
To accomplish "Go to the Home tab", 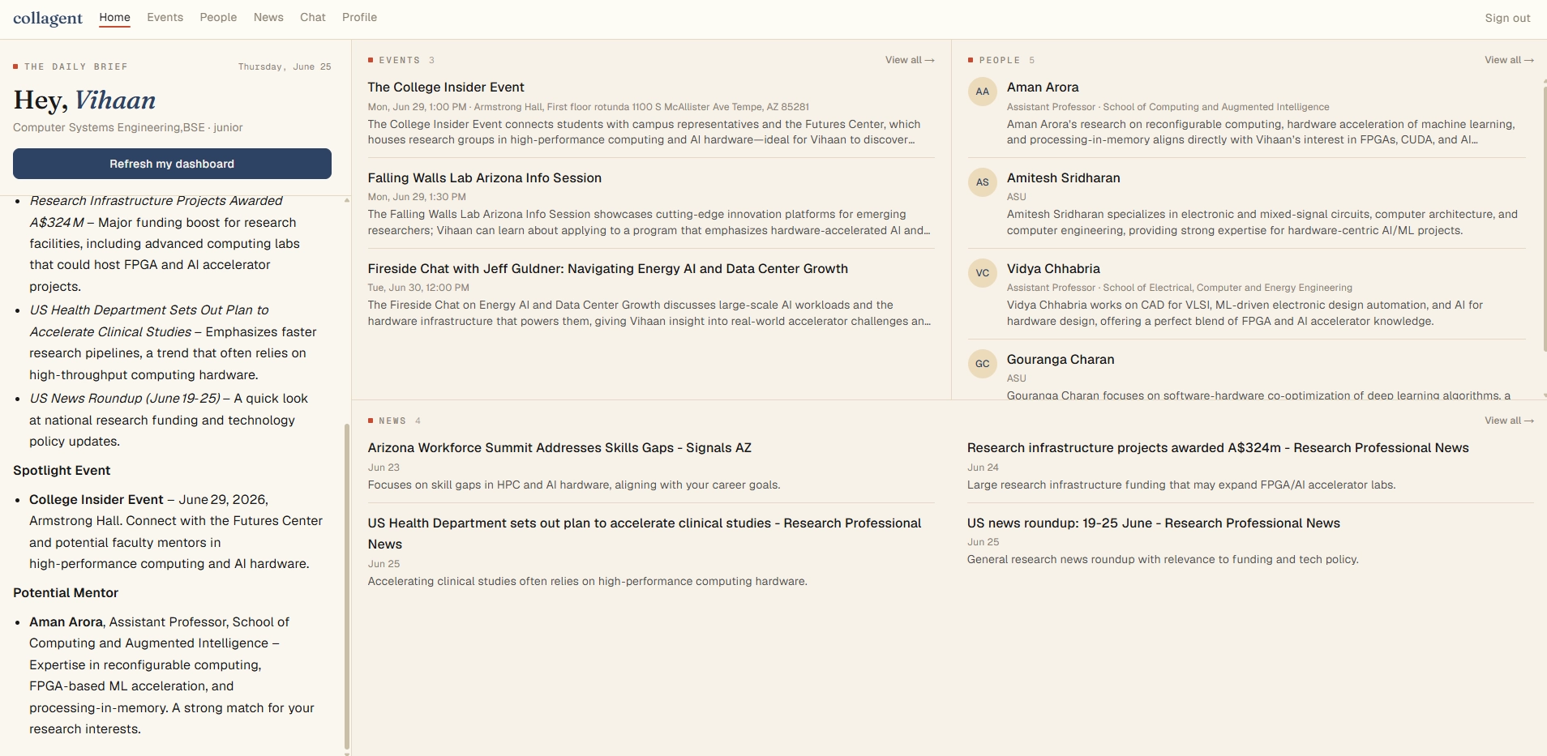I will pos(114,17).
